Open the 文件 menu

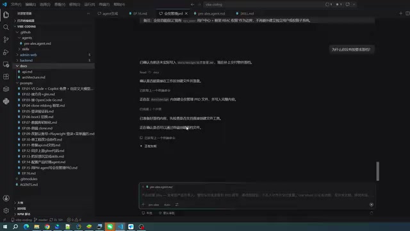pos(16,4)
